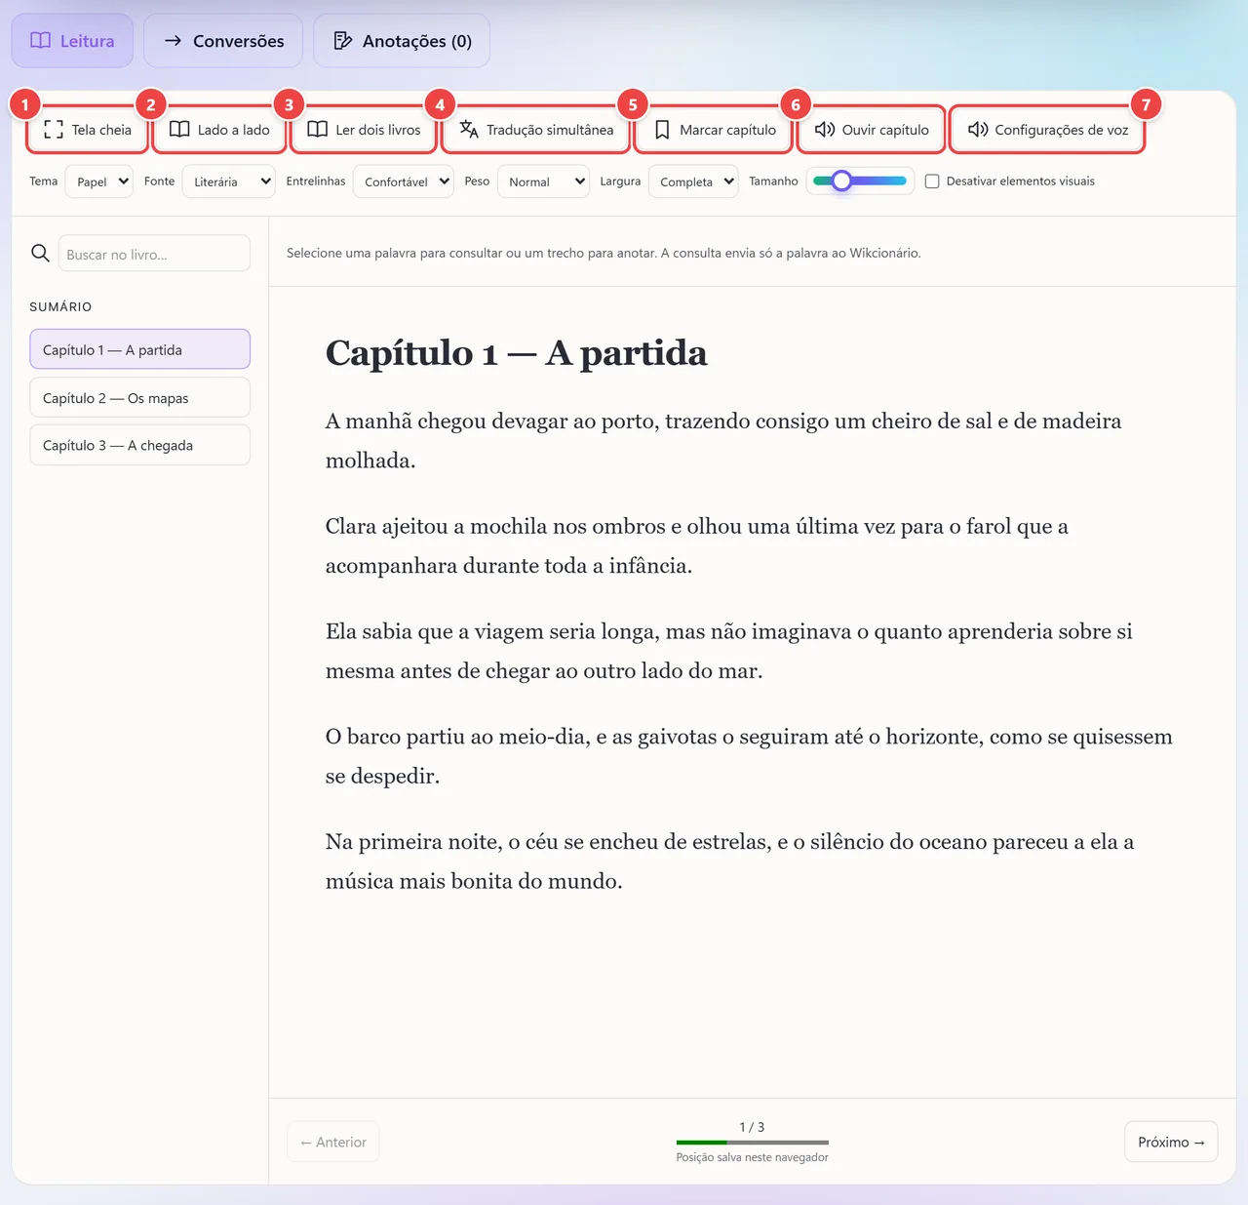Image resolution: width=1248 pixels, height=1205 pixels.
Task: Open the Peso dropdown set to Normal
Action: tap(543, 181)
